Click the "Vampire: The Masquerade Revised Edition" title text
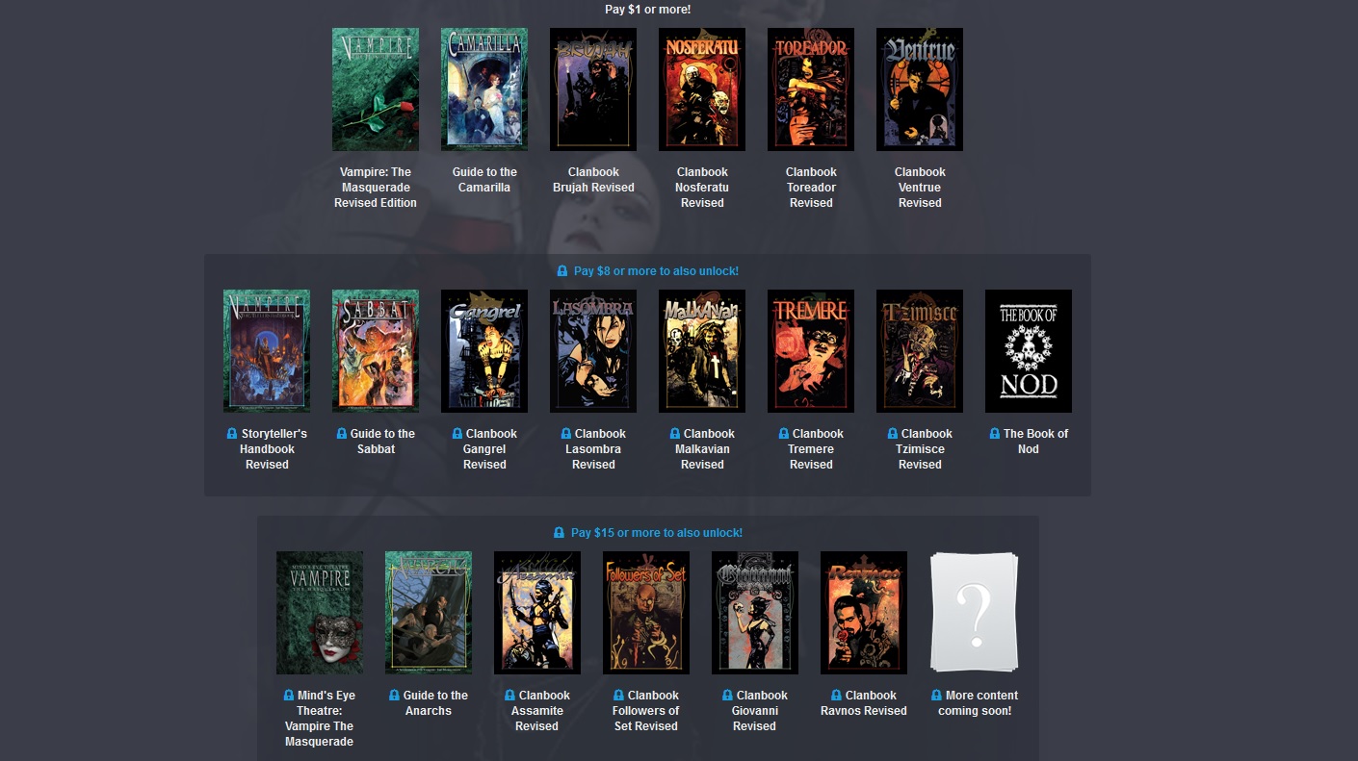The width and height of the screenshot is (1358, 761). pyautogui.click(x=376, y=188)
